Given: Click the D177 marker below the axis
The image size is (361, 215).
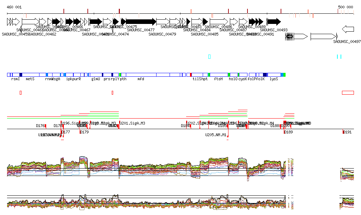Looking at the screenshot, I should click(66, 132).
